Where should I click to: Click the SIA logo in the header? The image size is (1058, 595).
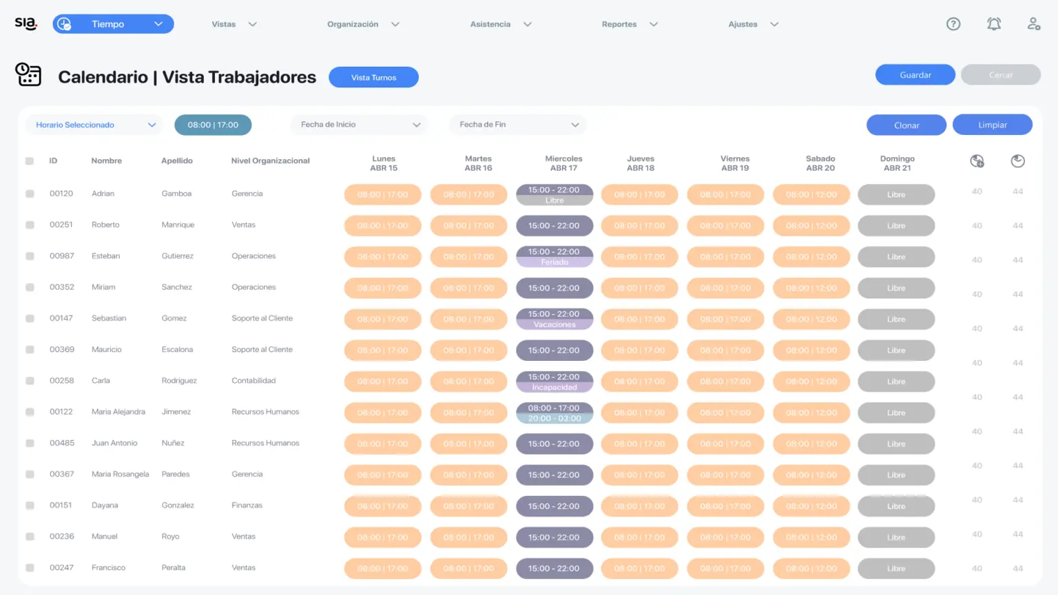point(25,23)
